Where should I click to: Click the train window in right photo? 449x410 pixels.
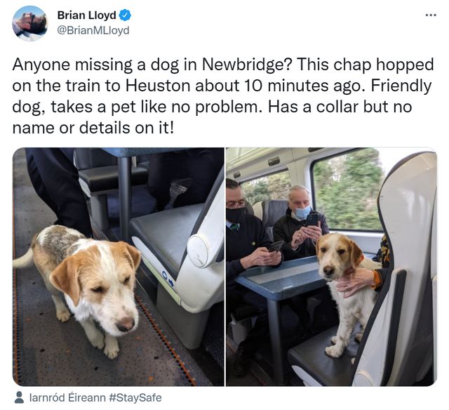[x=347, y=190]
